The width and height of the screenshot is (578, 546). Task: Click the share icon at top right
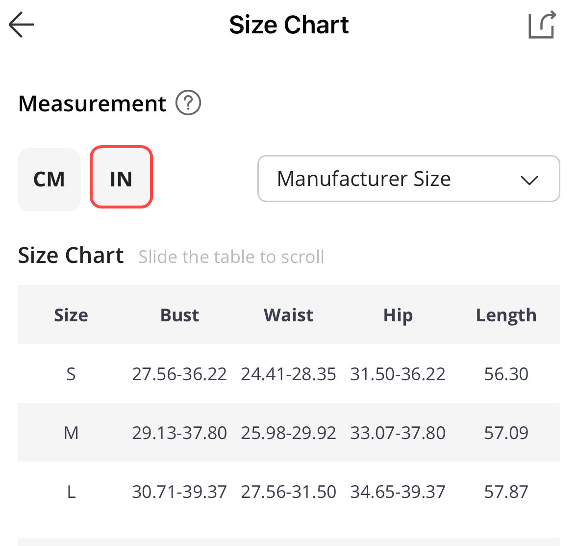pos(542,25)
